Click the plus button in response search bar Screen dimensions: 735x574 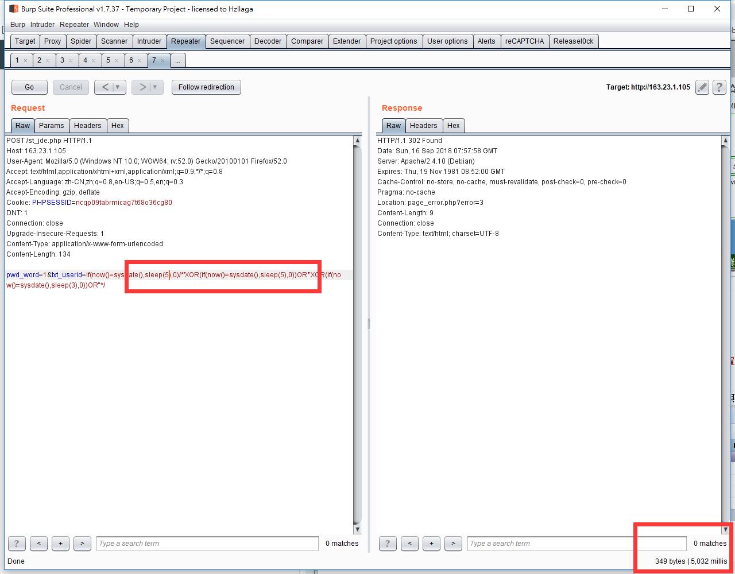[x=431, y=544]
